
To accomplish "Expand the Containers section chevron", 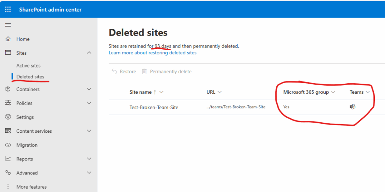I will (x=89, y=89).
